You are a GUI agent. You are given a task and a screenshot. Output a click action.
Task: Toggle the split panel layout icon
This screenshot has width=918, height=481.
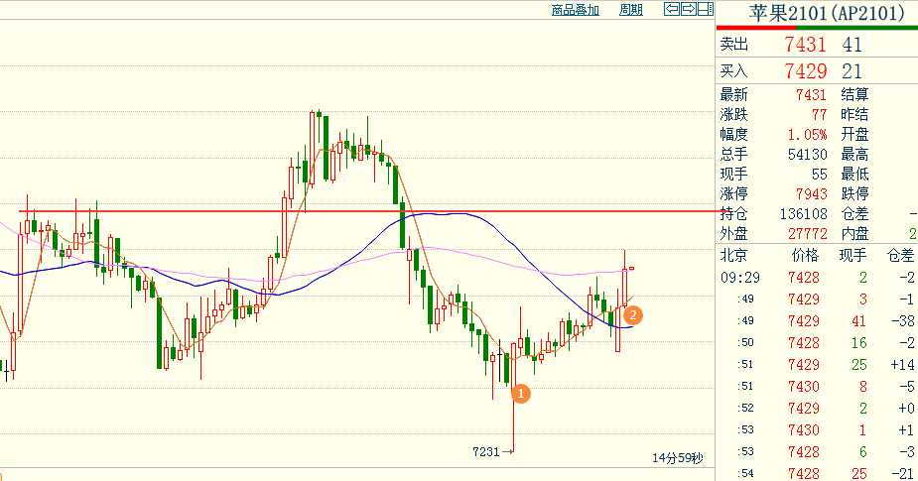(706, 9)
